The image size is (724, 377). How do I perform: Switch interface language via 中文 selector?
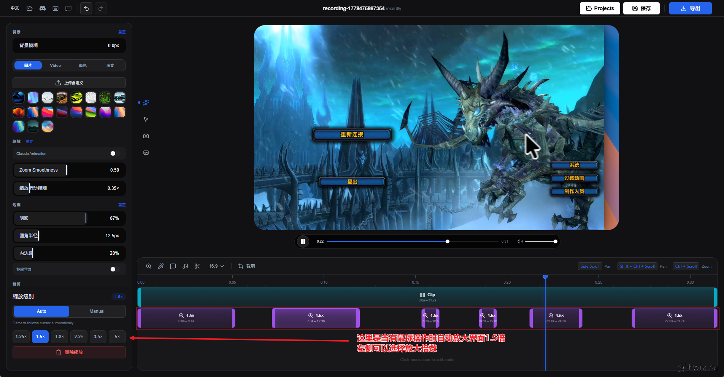(x=15, y=8)
